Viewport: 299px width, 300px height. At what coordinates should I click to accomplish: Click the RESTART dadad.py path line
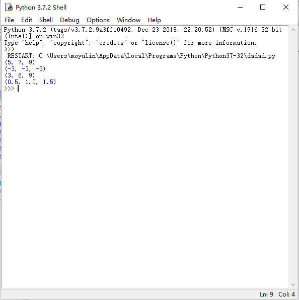[x=141, y=56]
